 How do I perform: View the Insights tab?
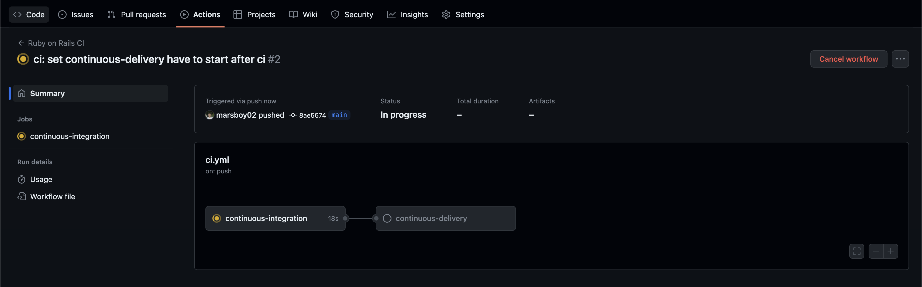click(x=407, y=14)
